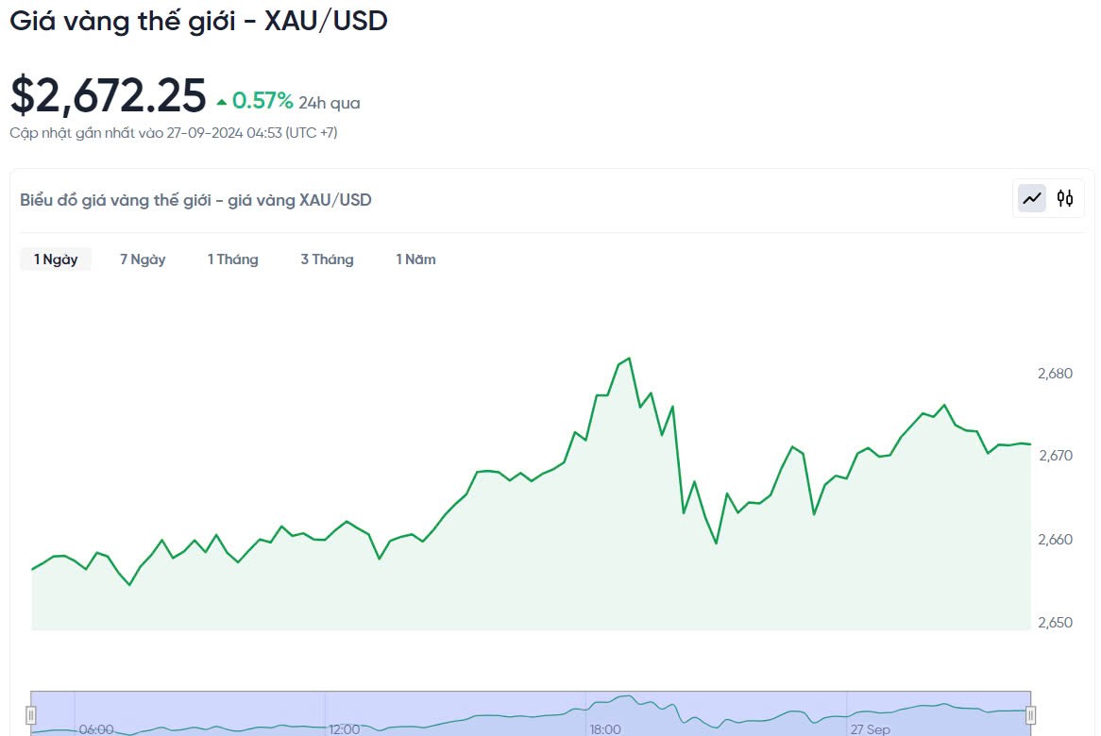This screenshot has width=1101, height=736.
Task: Select the 7 Ngày time range
Action: (x=143, y=259)
